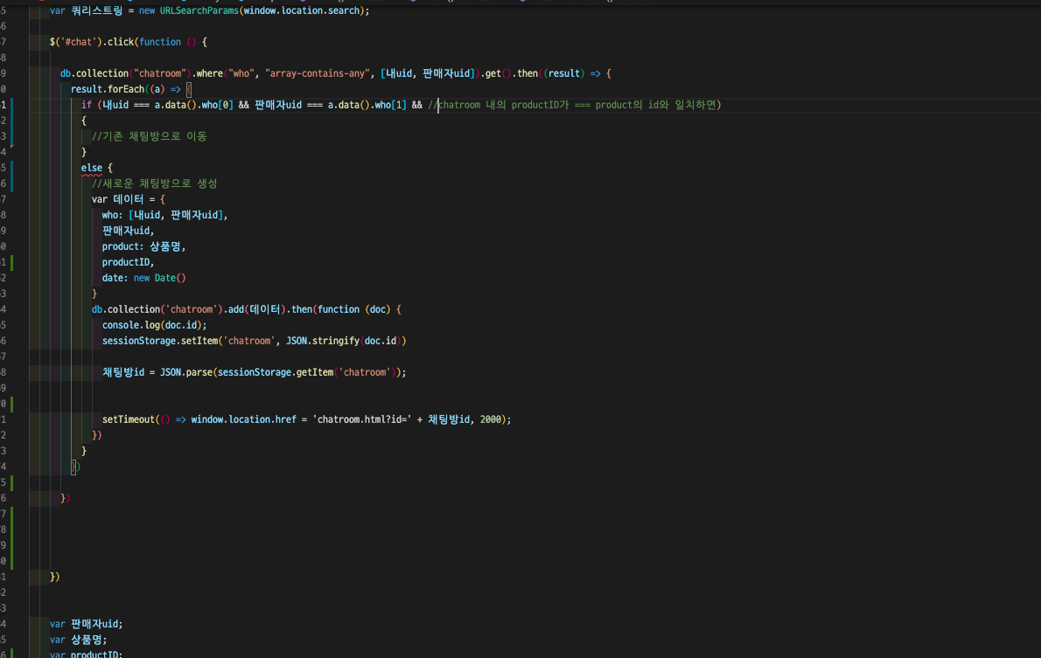
Task: Click the 'var 상품명;' declaration
Action: pos(78,640)
